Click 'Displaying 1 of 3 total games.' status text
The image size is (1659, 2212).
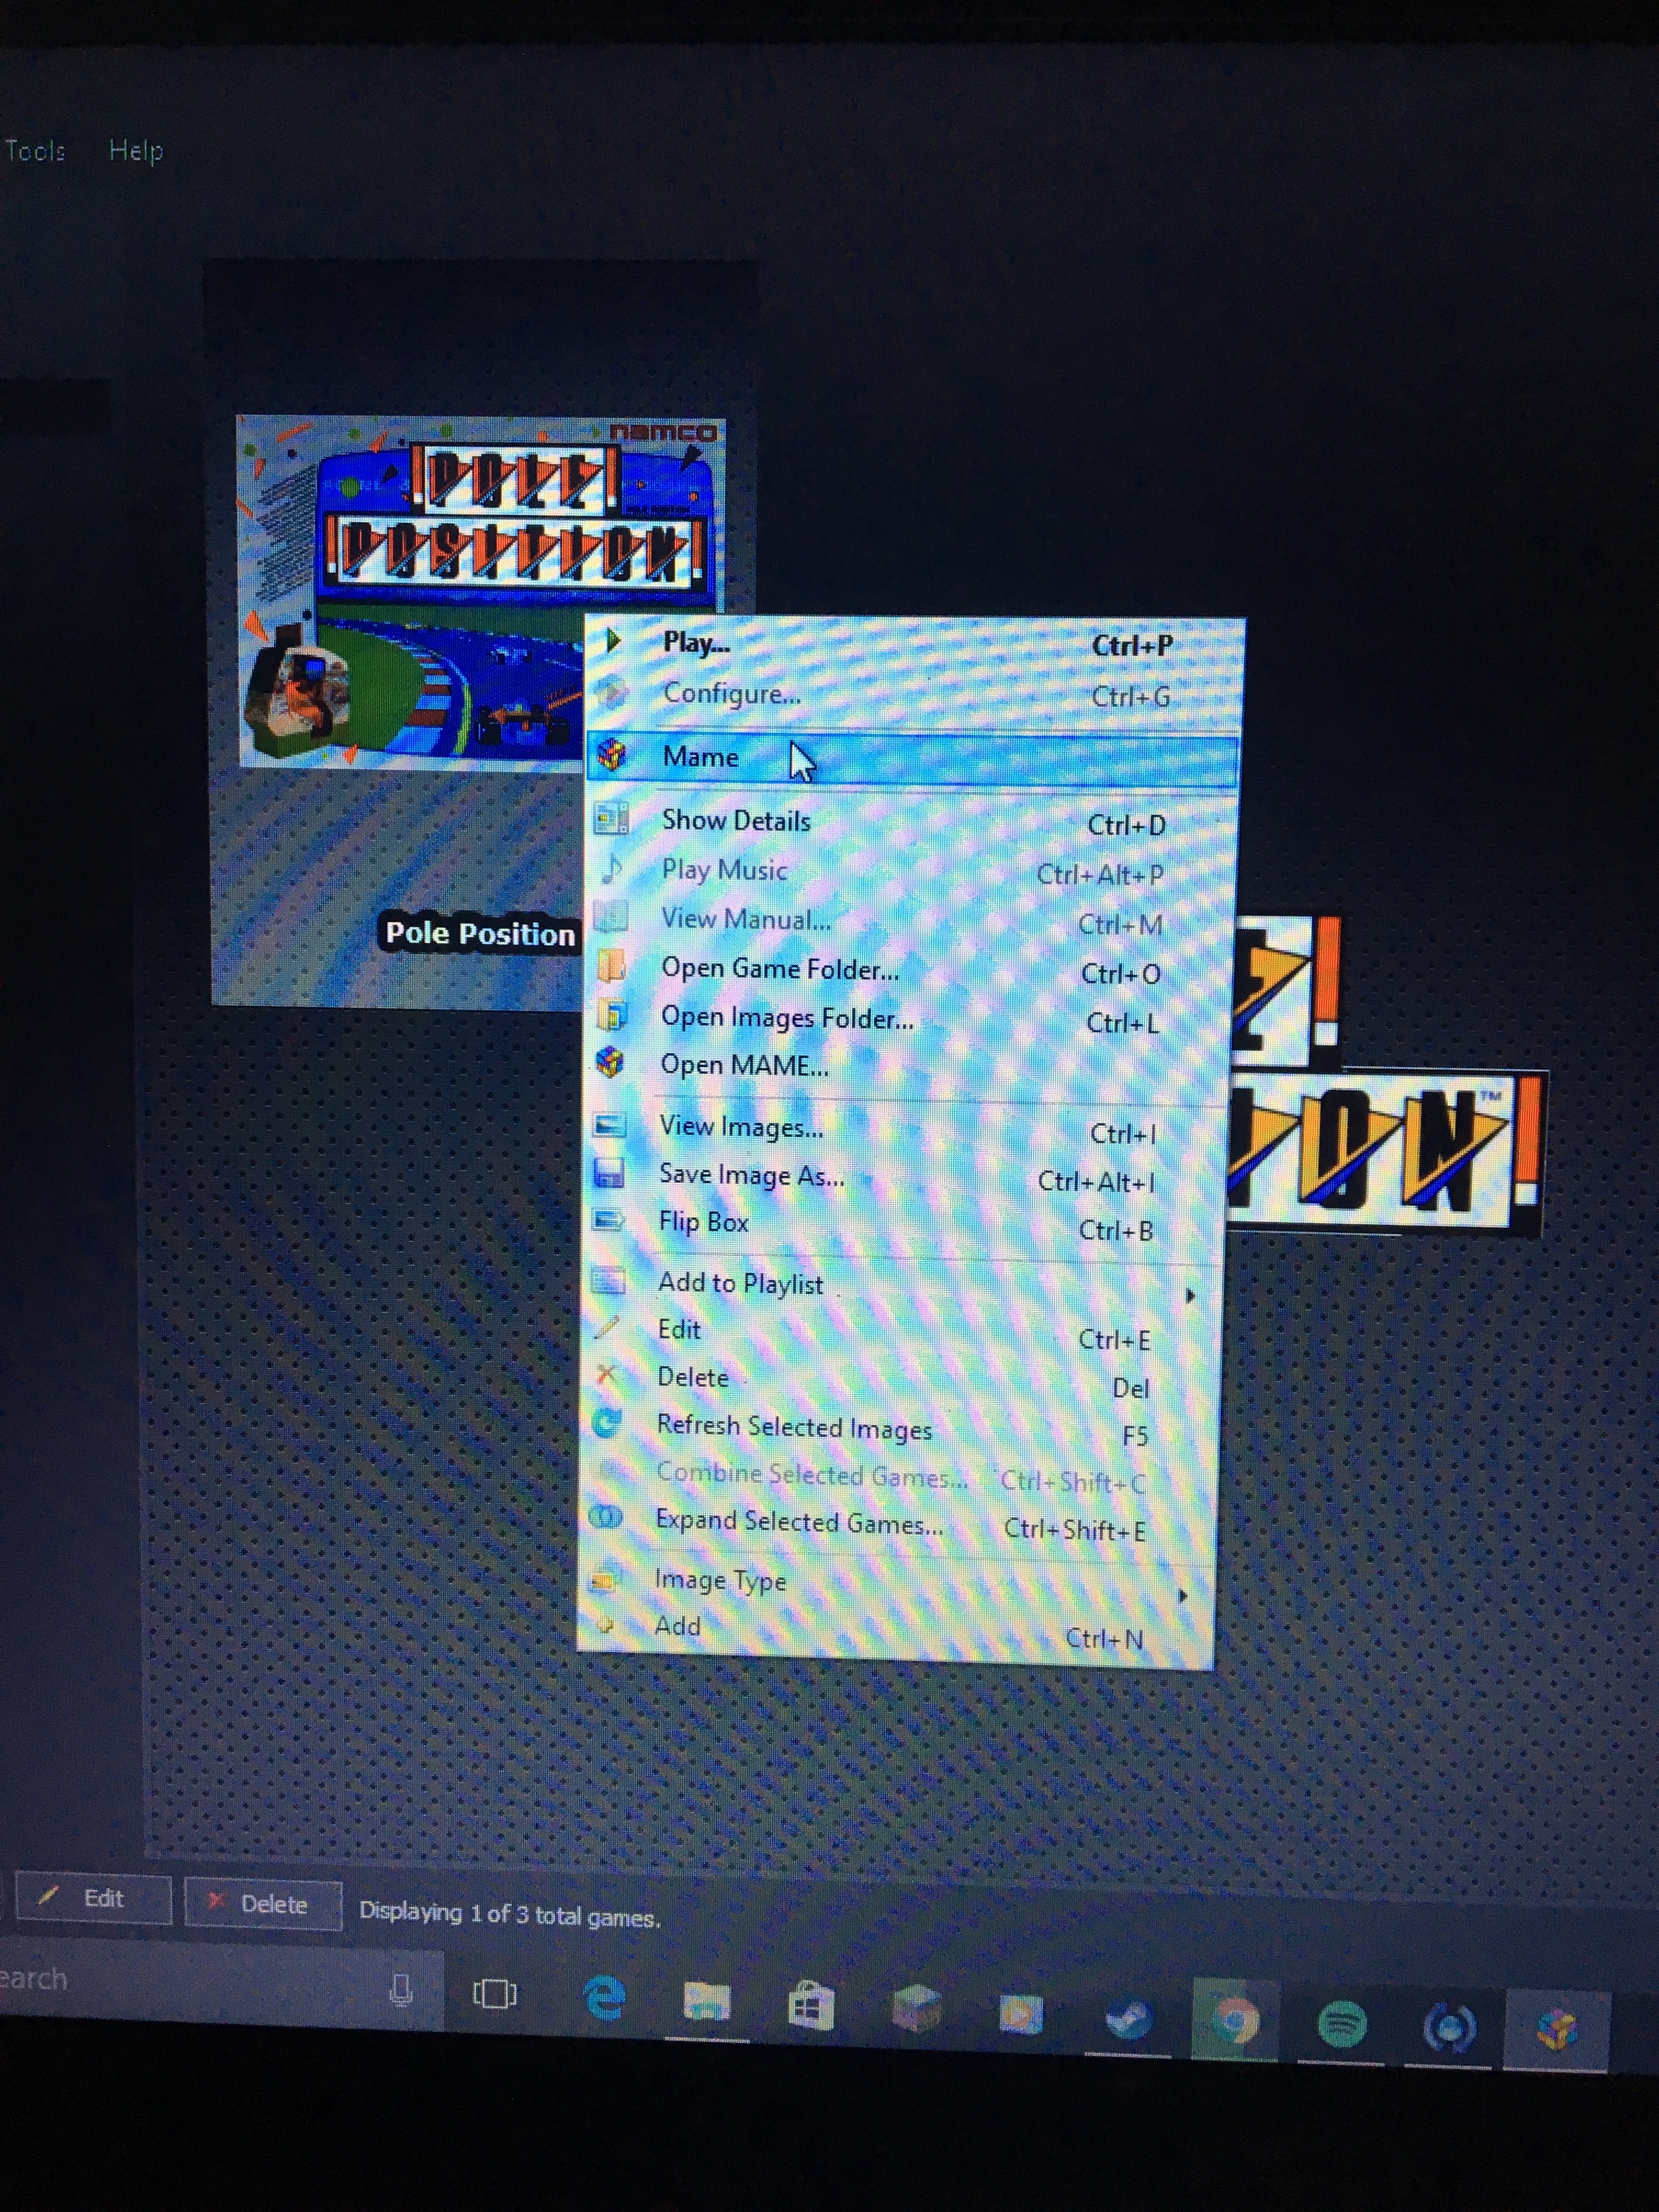click(x=509, y=1914)
